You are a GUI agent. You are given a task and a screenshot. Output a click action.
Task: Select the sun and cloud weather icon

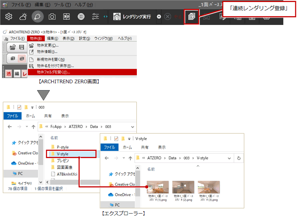[x=23, y=16]
